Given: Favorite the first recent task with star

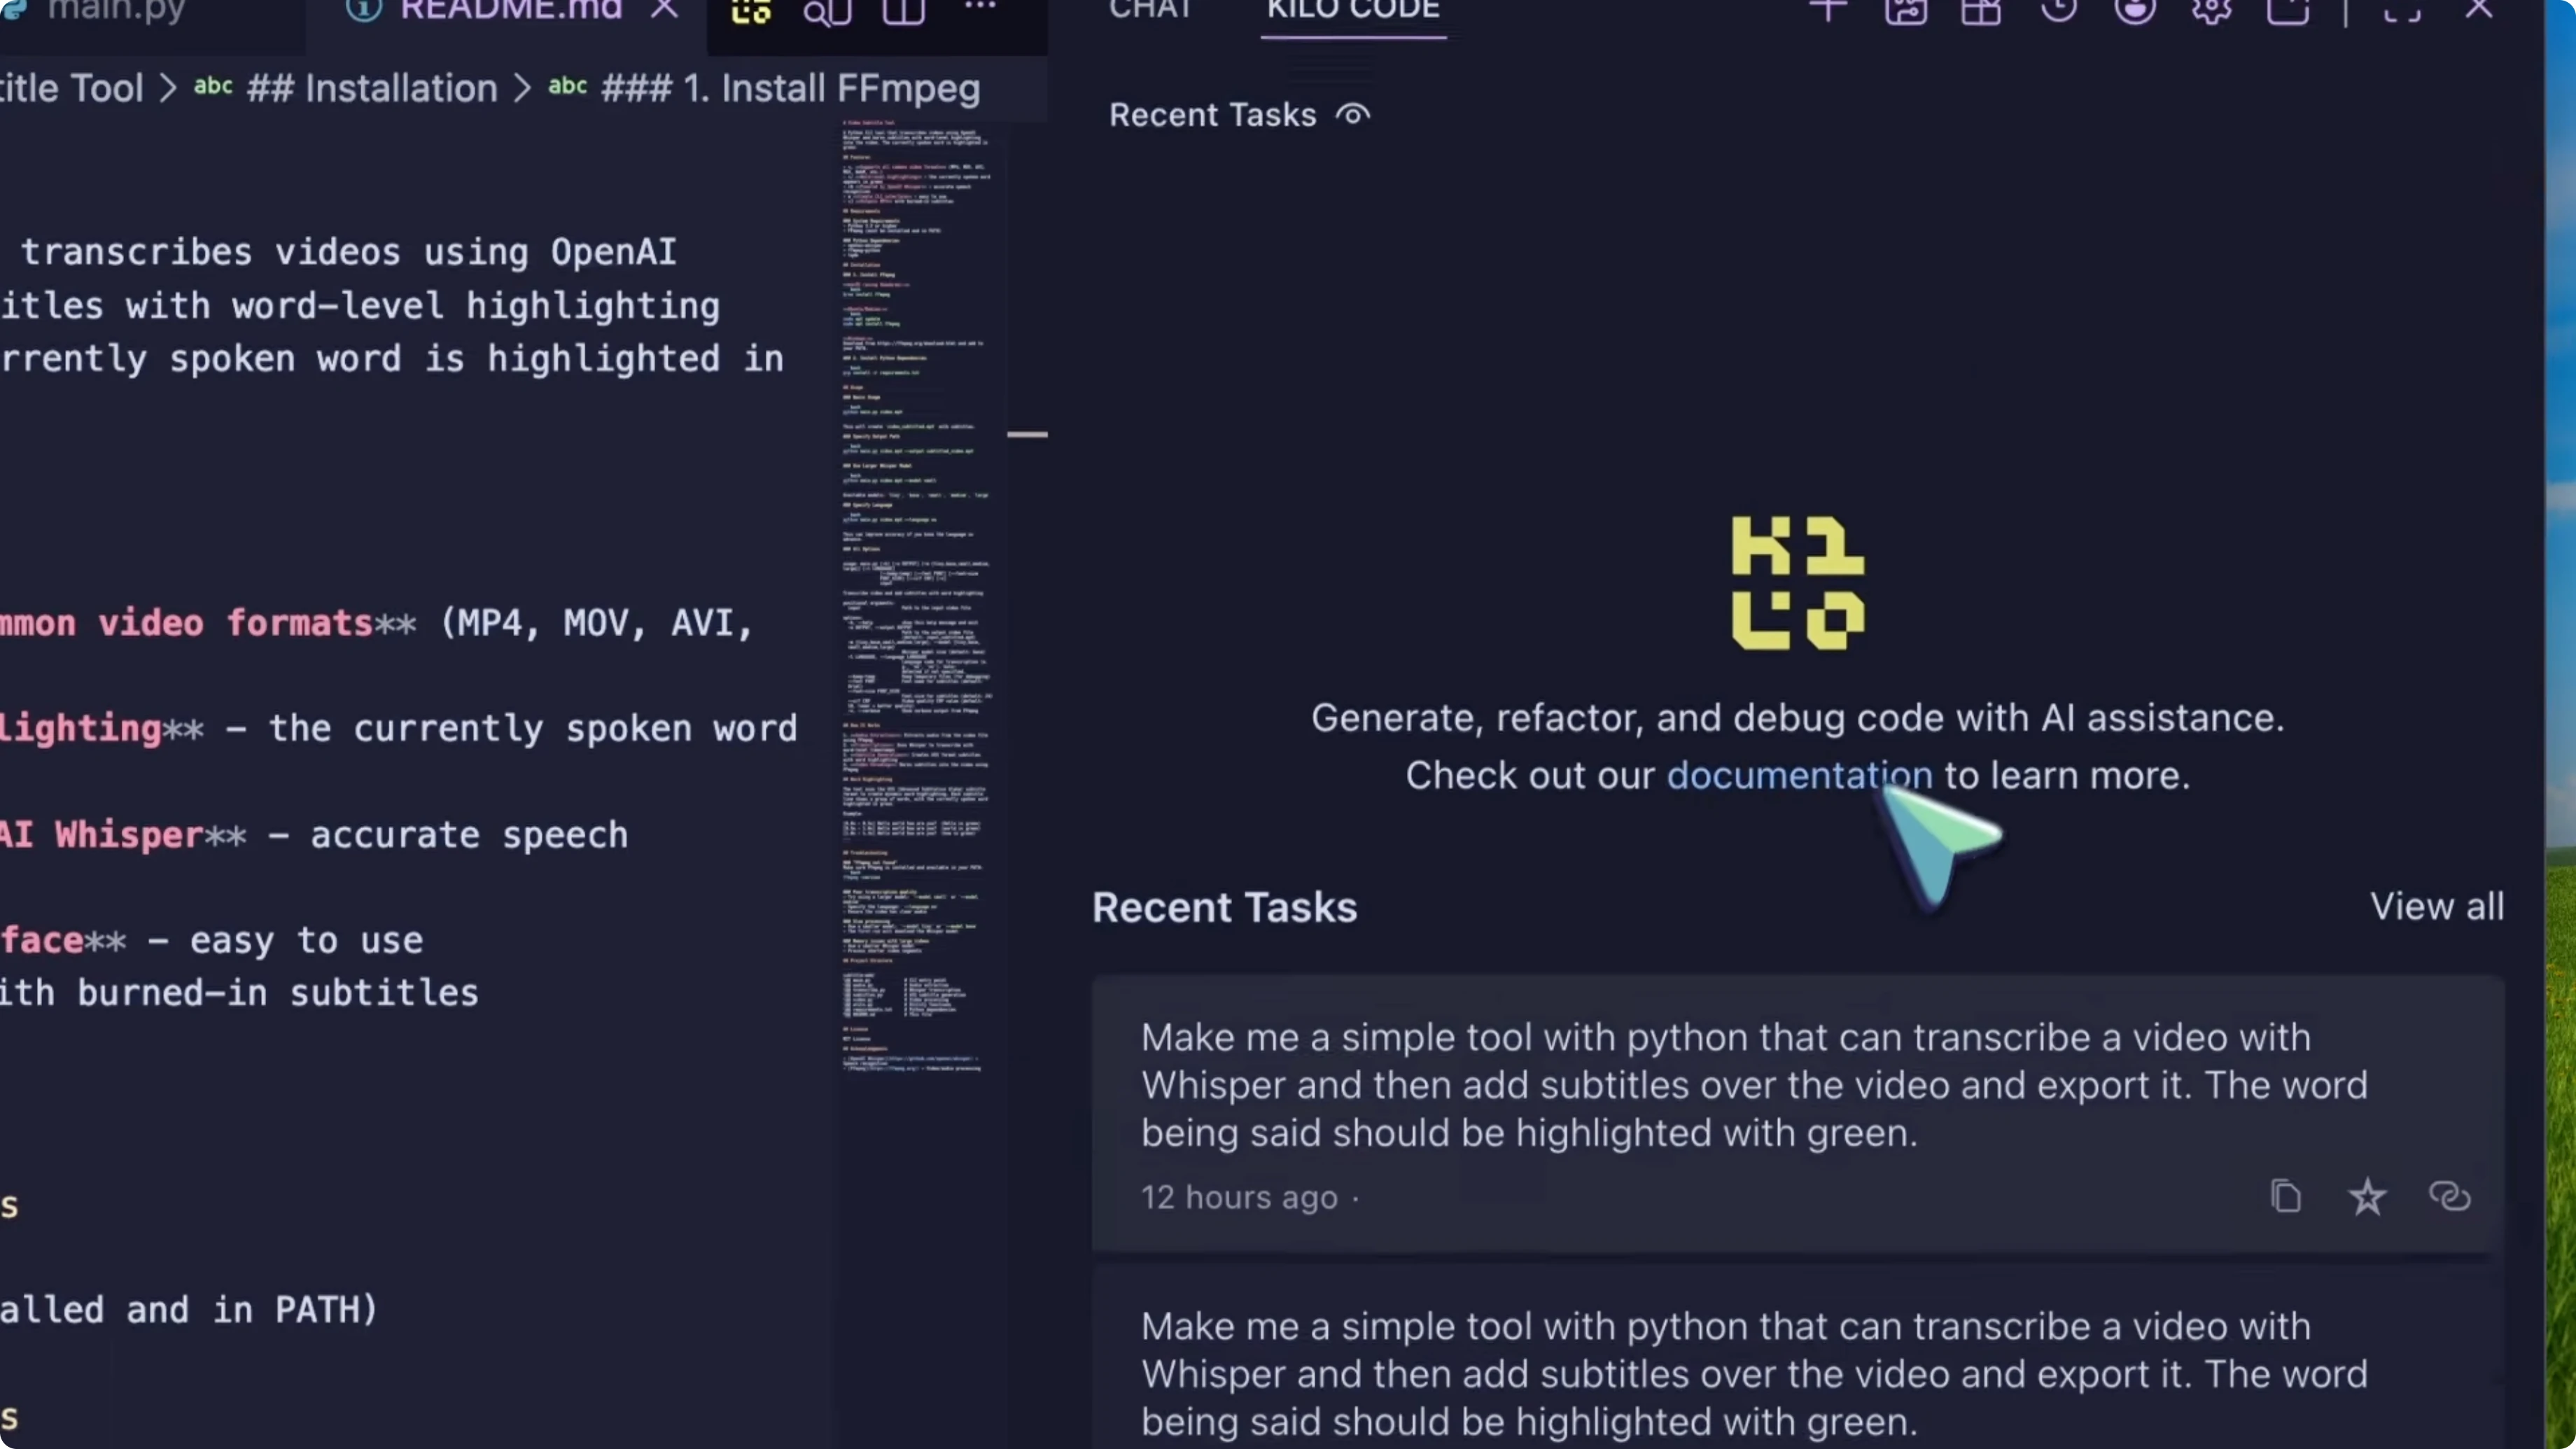Looking at the screenshot, I should click(x=2367, y=1197).
